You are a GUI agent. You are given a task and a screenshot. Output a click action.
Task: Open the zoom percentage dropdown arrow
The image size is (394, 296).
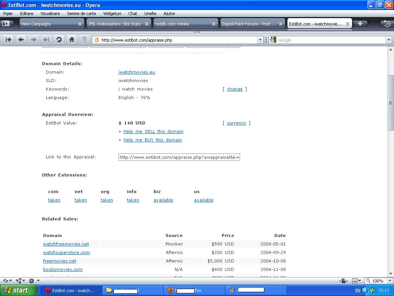click(390, 281)
